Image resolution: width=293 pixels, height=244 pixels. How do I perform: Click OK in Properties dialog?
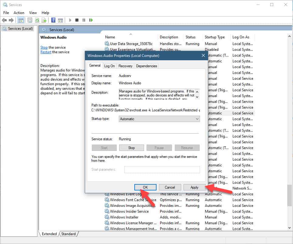[145, 187]
